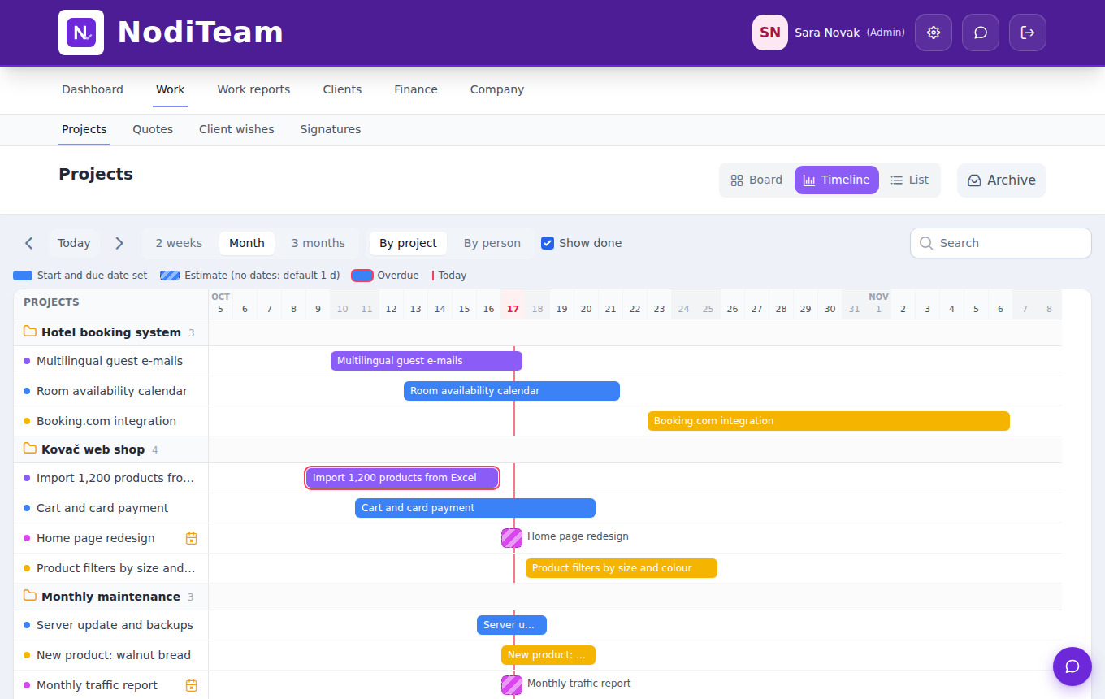This screenshot has height=699, width=1105.
Task: Jump to Today on the timeline
Action: click(x=74, y=243)
